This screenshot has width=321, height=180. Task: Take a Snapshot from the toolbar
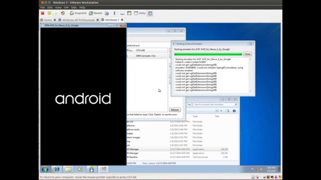(x=78, y=13)
